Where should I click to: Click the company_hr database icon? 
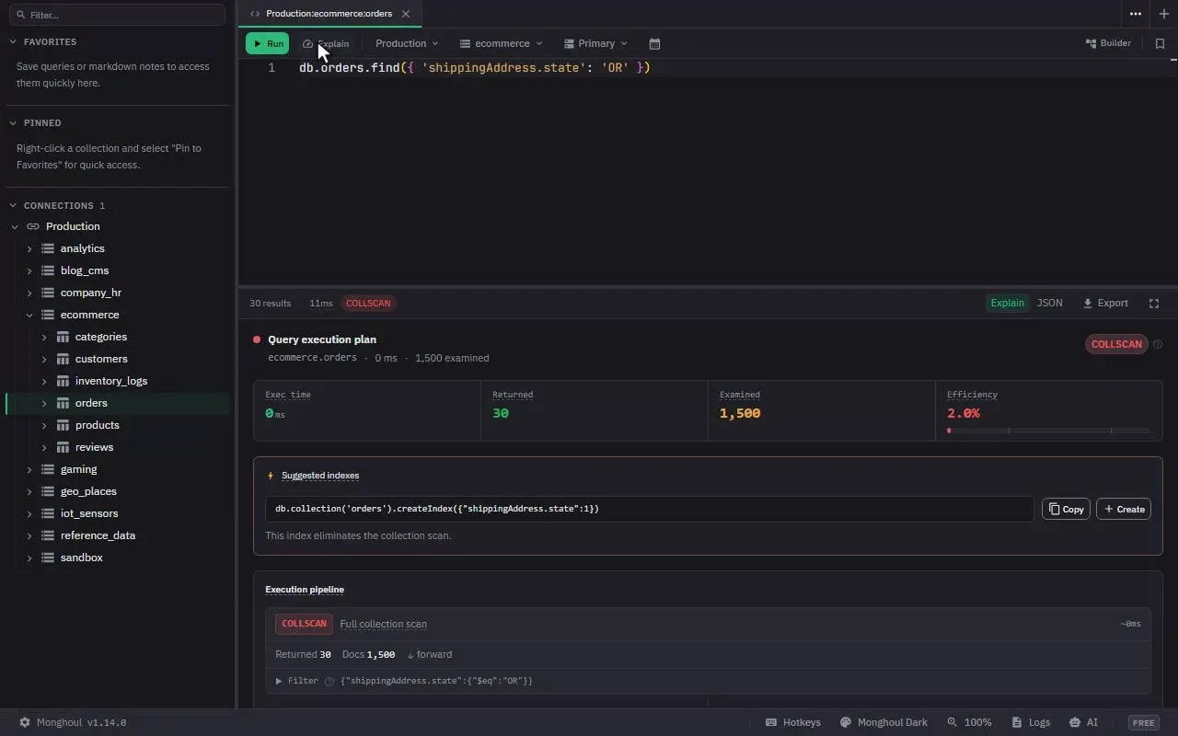[x=48, y=293]
